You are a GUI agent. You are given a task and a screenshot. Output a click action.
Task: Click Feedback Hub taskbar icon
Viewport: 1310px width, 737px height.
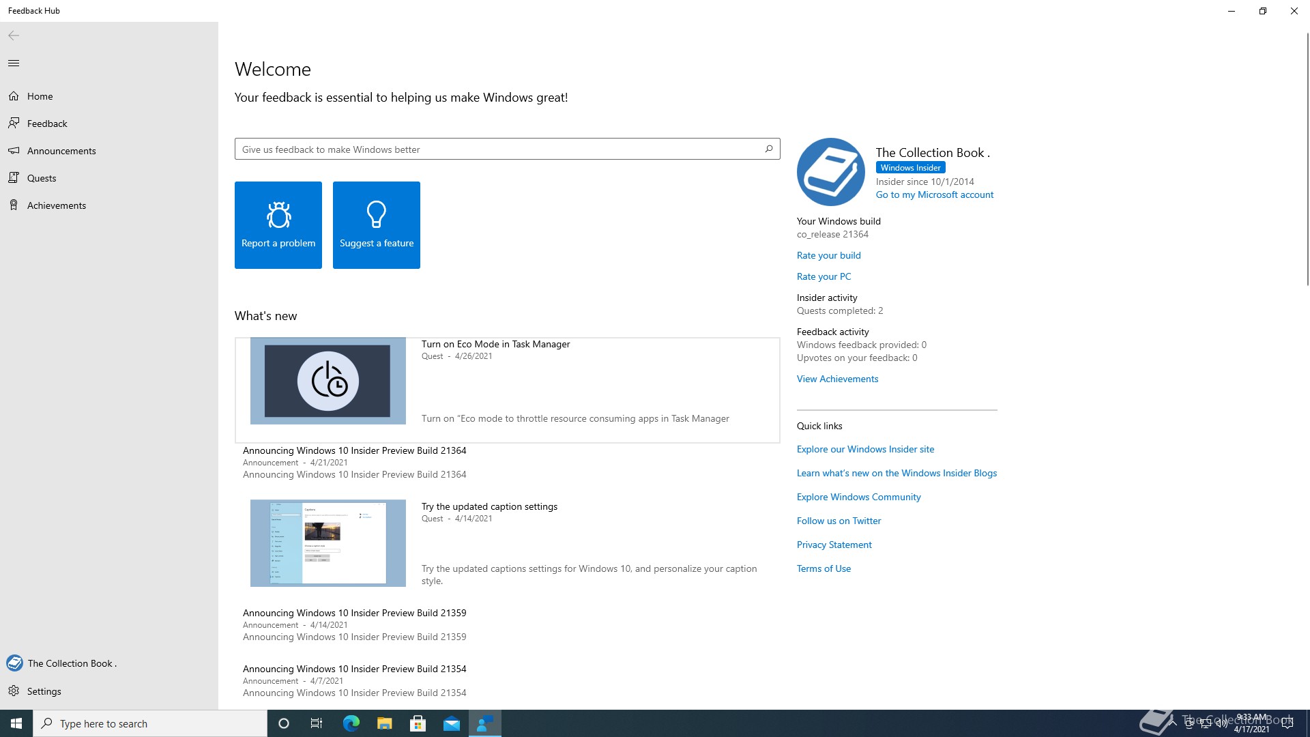pos(485,723)
